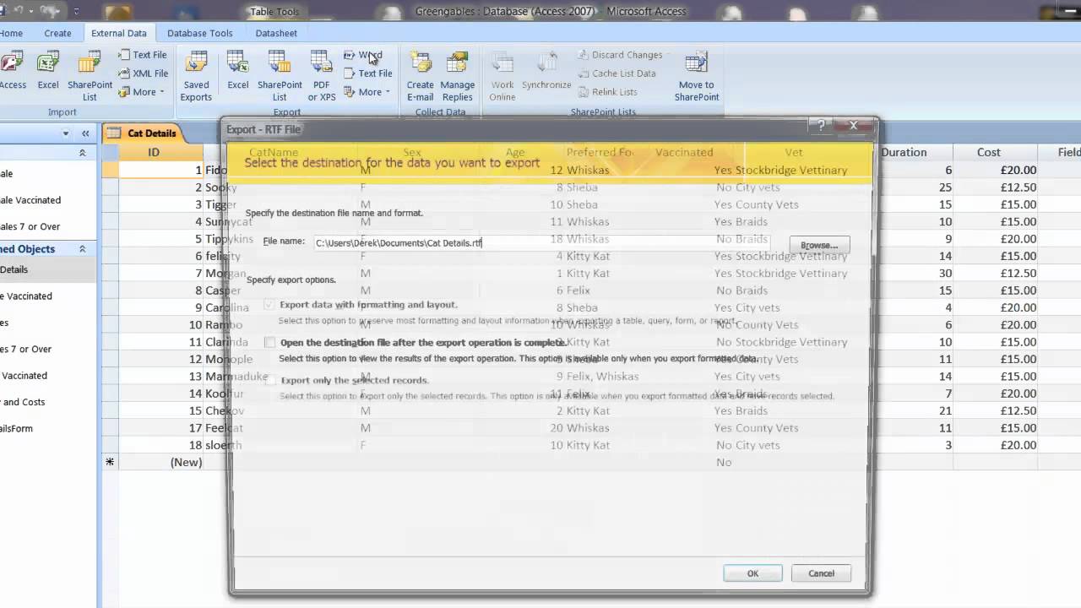Image resolution: width=1081 pixels, height=608 pixels.
Task: Import from Excel in the Import group
Action: [x=48, y=72]
